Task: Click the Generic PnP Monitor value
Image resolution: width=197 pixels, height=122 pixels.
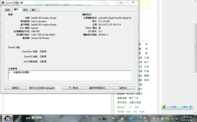Action: pos(40,38)
